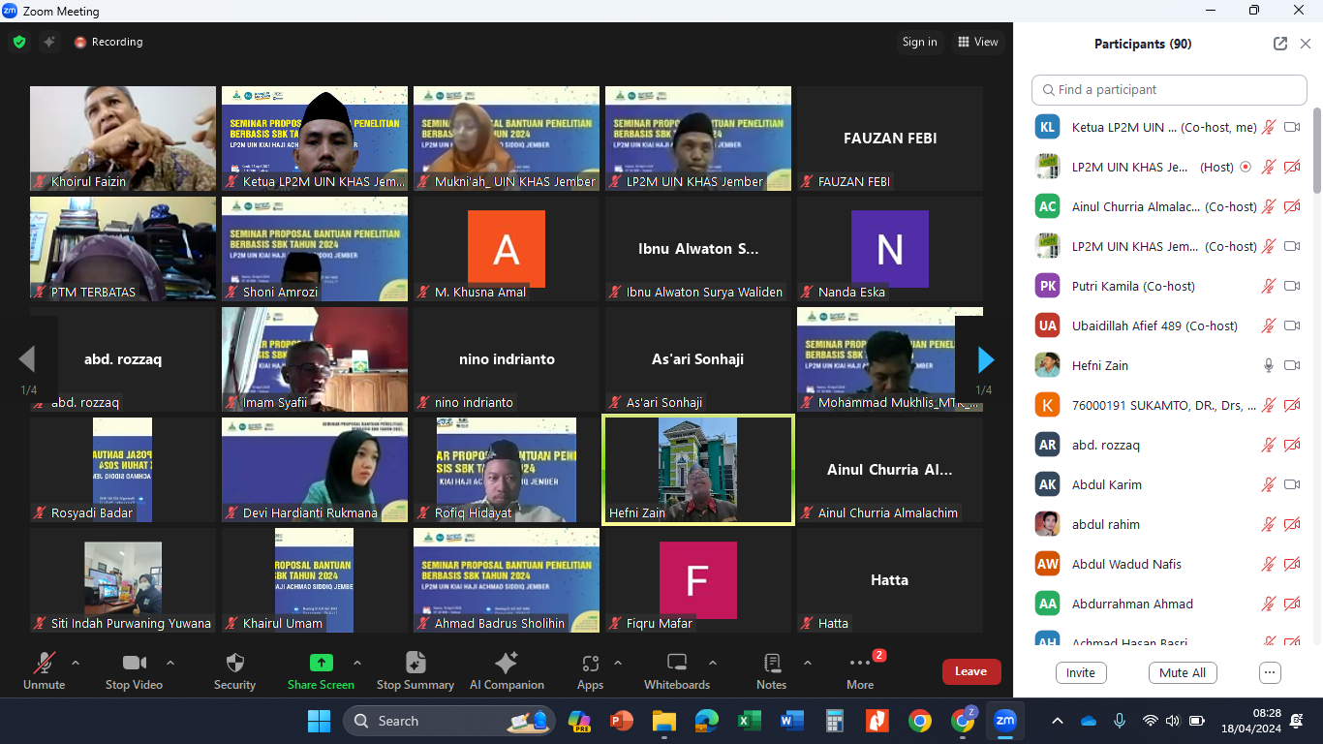Viewport: 1323px width, 744px height.
Task: Open the Apps panel
Action: (x=590, y=670)
